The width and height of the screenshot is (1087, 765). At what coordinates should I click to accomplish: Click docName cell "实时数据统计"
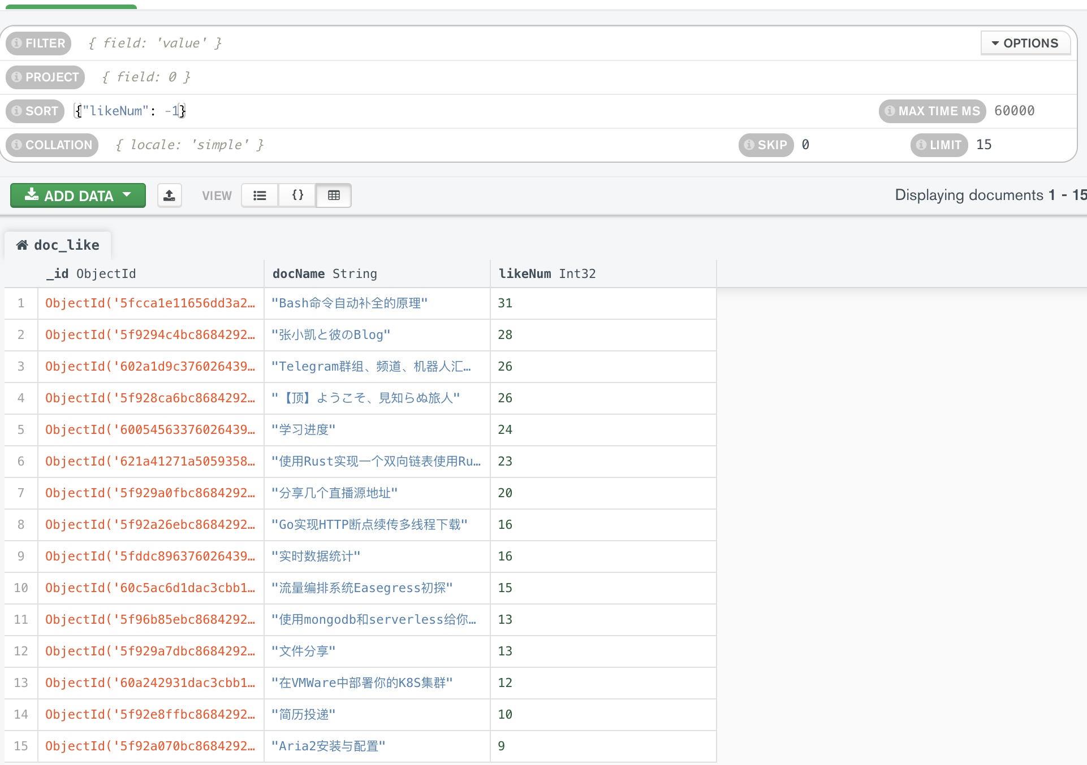pos(377,557)
